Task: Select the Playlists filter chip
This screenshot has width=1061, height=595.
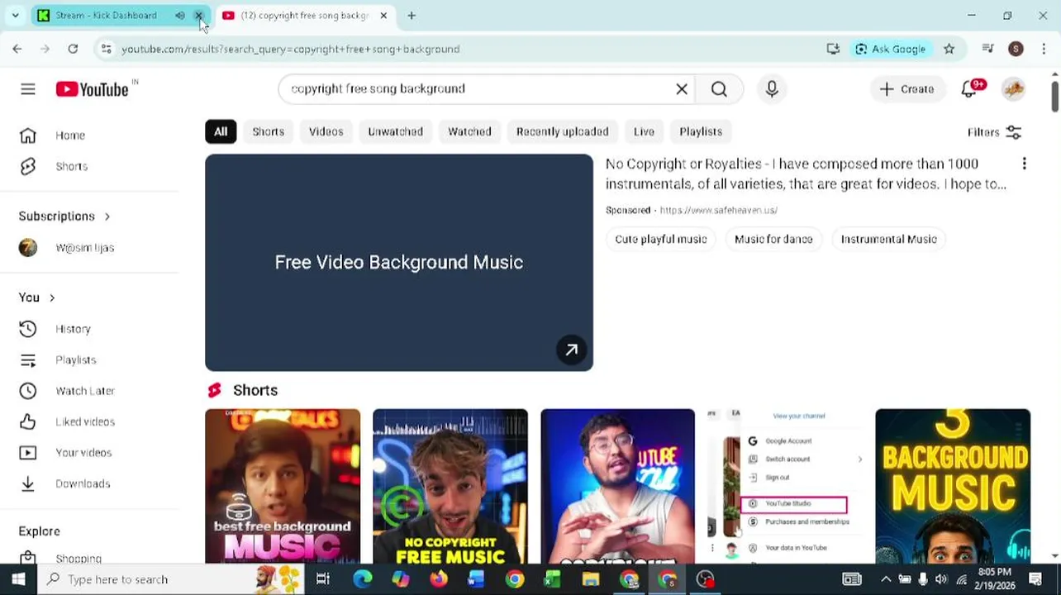Action: point(701,131)
